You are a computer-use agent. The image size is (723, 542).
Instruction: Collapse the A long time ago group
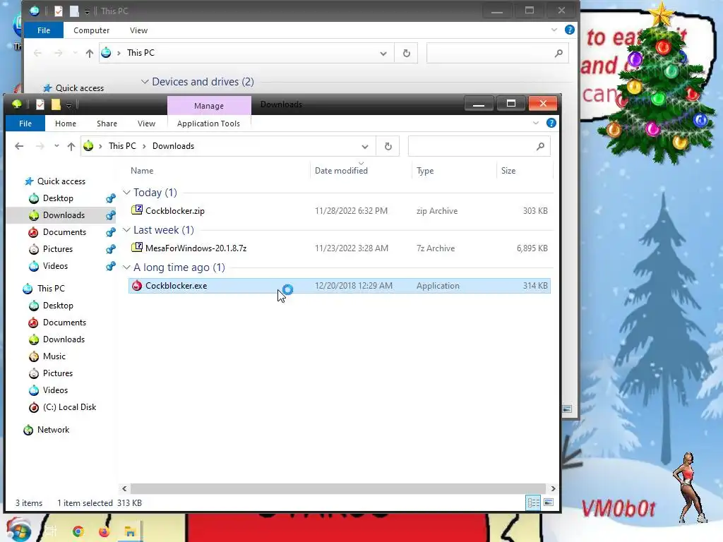coord(126,267)
